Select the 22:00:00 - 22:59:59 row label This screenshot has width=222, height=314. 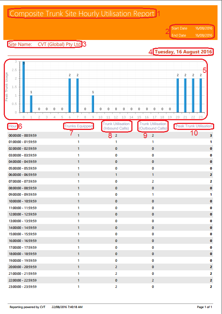tap(23, 280)
